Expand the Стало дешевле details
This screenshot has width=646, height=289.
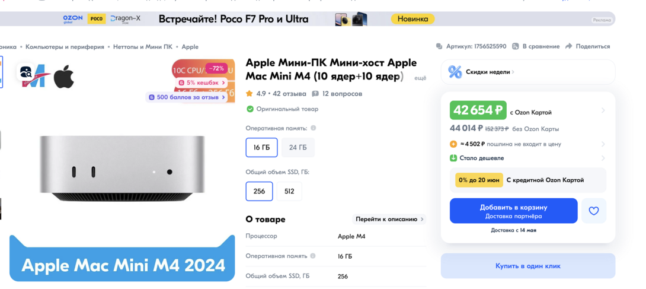pos(603,158)
